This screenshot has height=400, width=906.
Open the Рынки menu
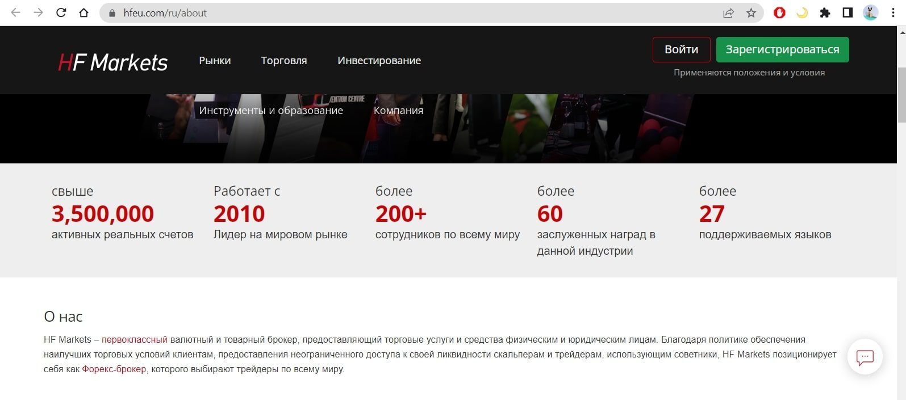[x=215, y=61]
